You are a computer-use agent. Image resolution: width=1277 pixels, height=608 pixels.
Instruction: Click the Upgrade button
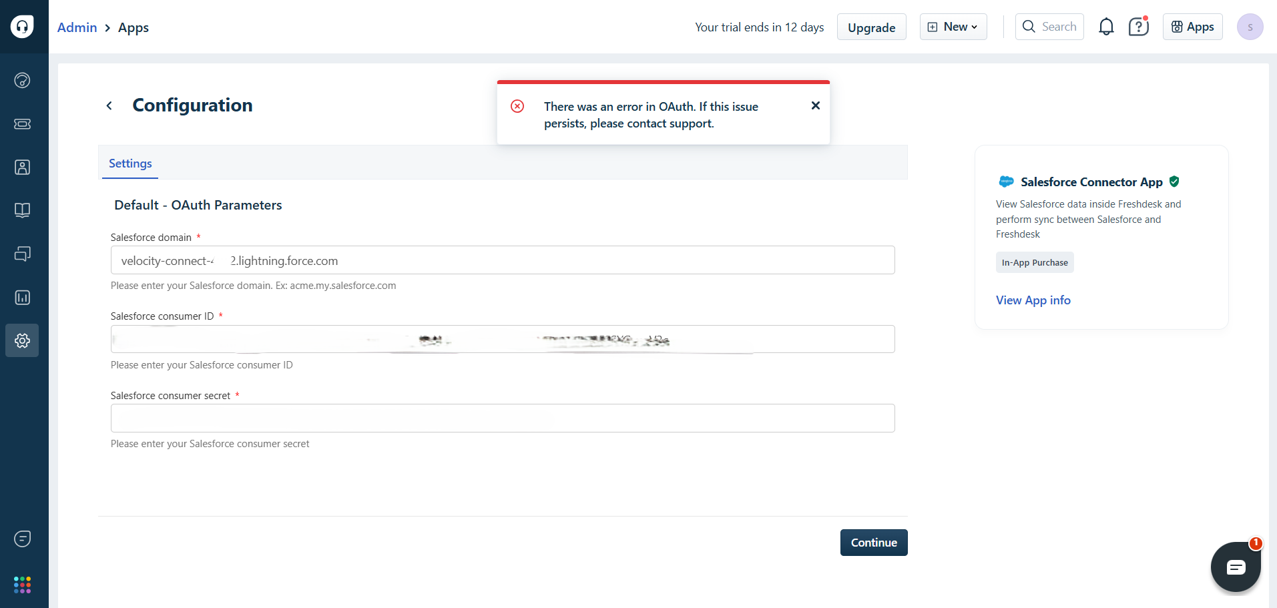click(871, 27)
